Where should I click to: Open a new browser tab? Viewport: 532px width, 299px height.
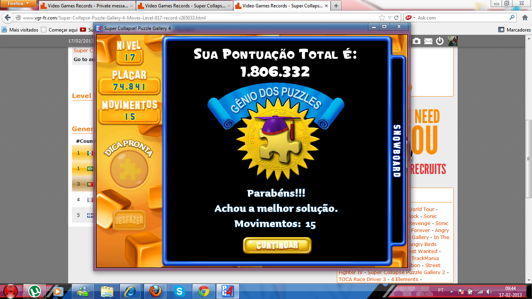335,6
